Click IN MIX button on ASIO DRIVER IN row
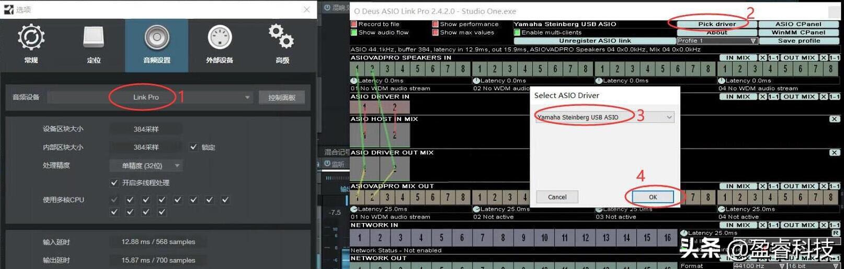 [x=738, y=96]
